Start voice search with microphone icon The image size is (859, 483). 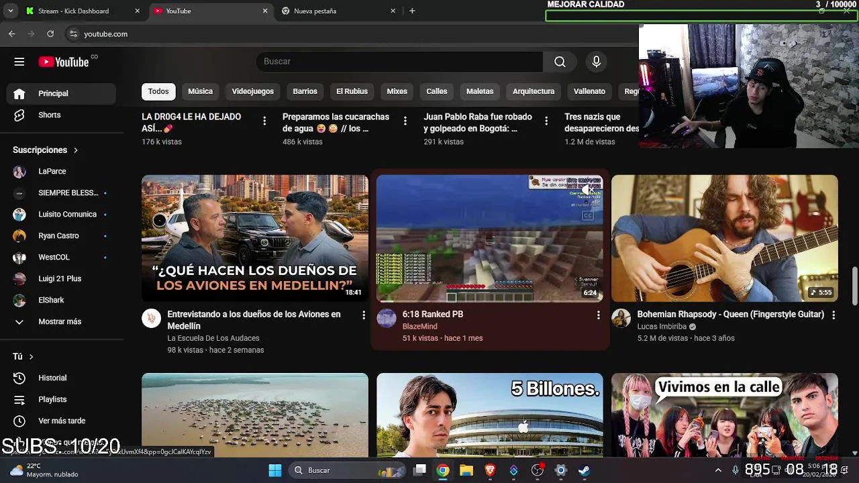tap(596, 62)
